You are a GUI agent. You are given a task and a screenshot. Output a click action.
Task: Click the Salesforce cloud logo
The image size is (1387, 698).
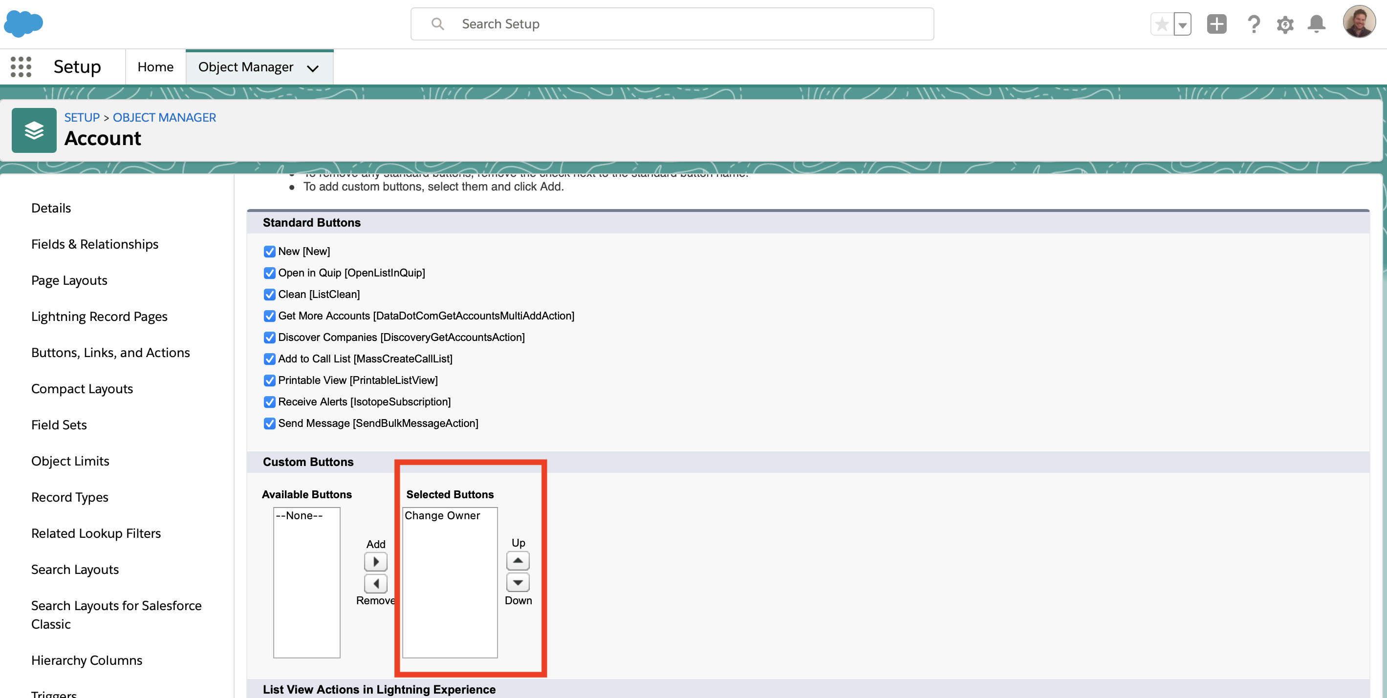click(x=23, y=23)
